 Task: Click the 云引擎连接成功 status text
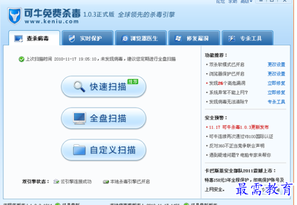click(x=76, y=182)
